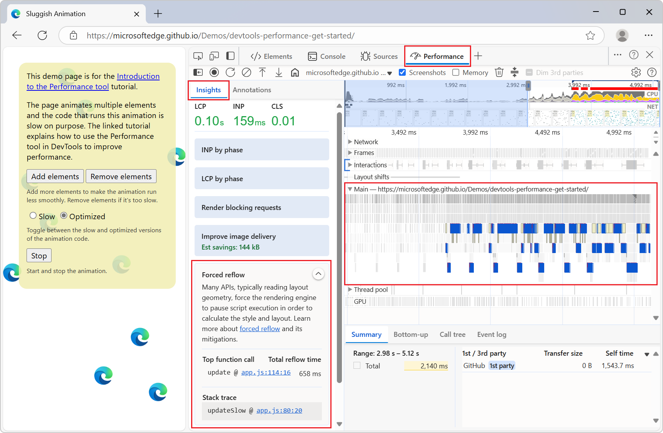
Task: Uncheck the Screenshots checkbox
Action: (402, 72)
